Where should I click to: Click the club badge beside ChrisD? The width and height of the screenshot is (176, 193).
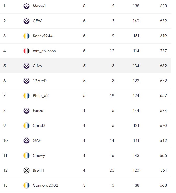point(26,125)
